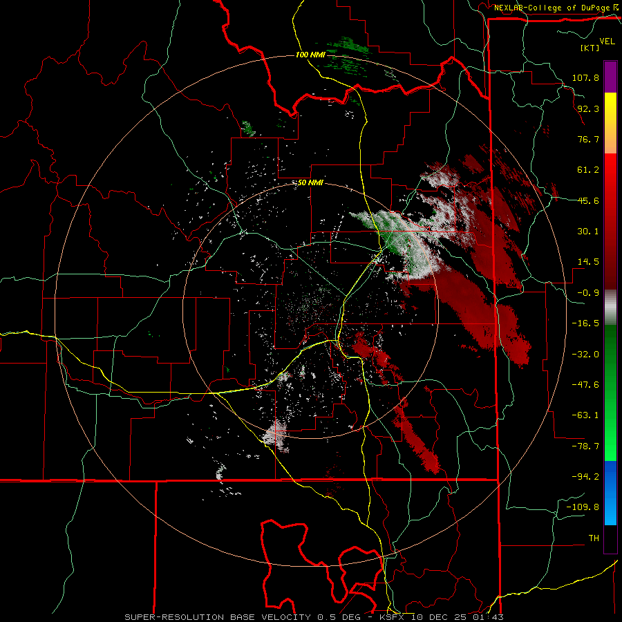Select the -32.0 velocity scale value

[585, 355]
